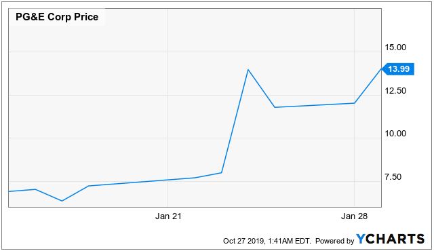Click the trough after the price spike
Screen dimensions: 434x251
coord(275,107)
